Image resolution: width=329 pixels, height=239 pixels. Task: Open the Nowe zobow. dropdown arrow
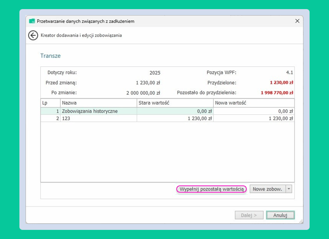(289, 189)
